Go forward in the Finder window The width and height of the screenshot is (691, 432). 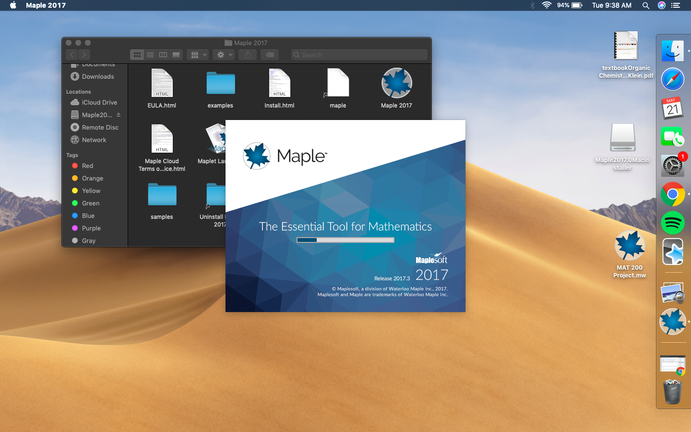pos(84,55)
